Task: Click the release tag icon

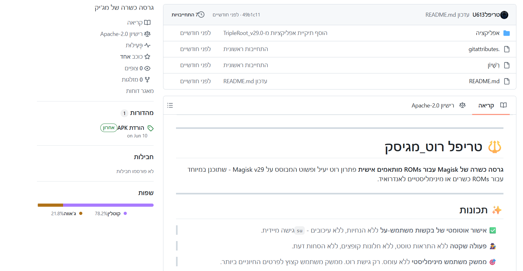Action: click(150, 128)
